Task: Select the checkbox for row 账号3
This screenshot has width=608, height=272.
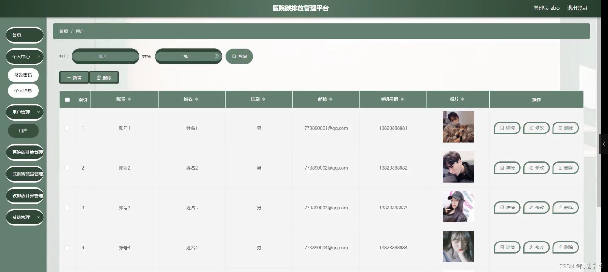Action: tap(67, 208)
